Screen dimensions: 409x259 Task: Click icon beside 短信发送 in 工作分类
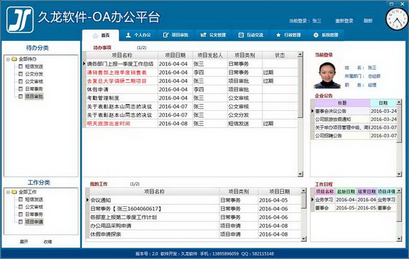[20, 199]
